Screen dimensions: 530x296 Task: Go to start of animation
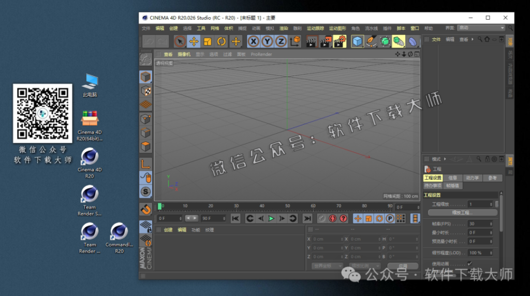(235, 218)
